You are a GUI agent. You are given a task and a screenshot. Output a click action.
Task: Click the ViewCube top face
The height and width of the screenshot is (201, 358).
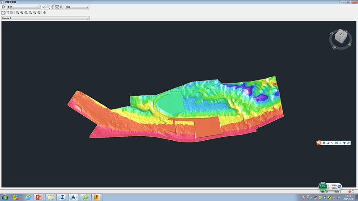(341, 33)
